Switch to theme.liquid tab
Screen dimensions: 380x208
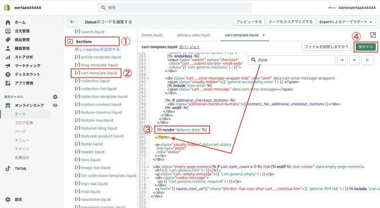tap(152, 35)
